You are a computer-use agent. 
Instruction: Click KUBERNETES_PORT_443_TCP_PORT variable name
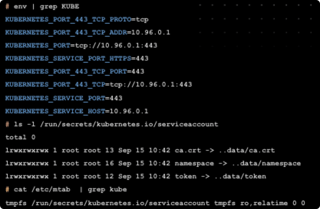click(x=66, y=71)
